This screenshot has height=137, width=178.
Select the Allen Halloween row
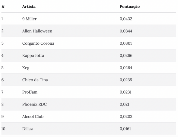tap(88, 31)
